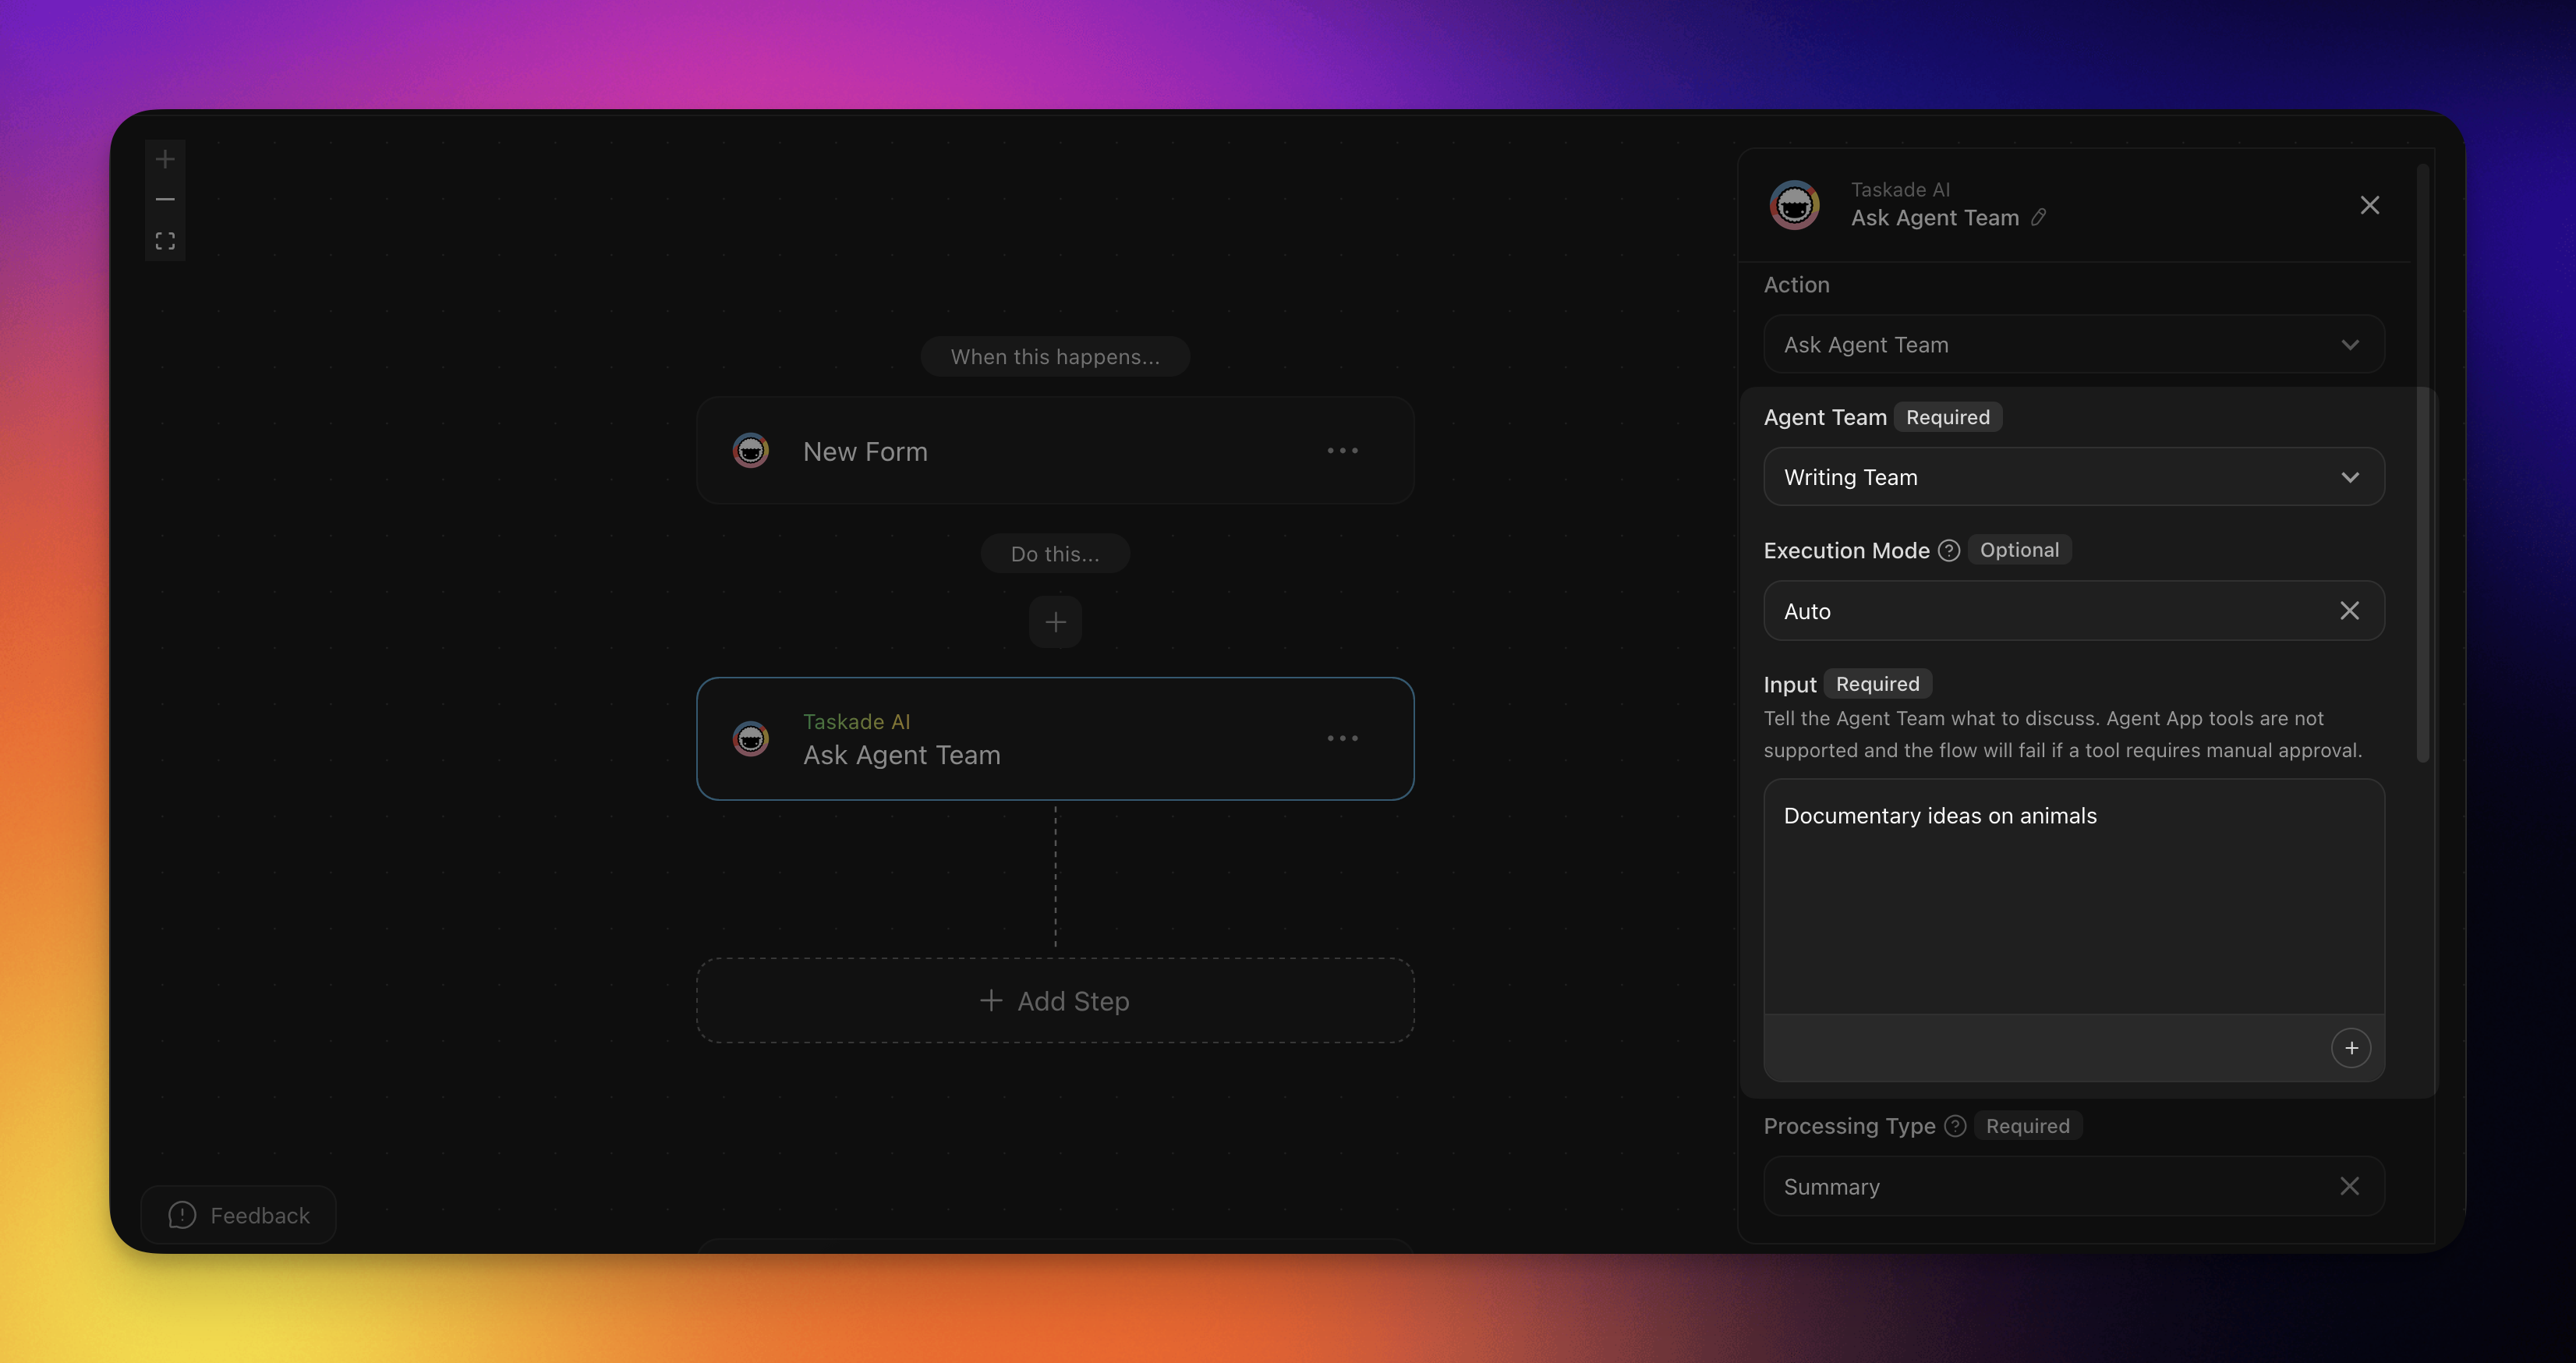Click the Execution Mode help question icon
This screenshot has width=2576, height=1363.
[x=1948, y=550]
